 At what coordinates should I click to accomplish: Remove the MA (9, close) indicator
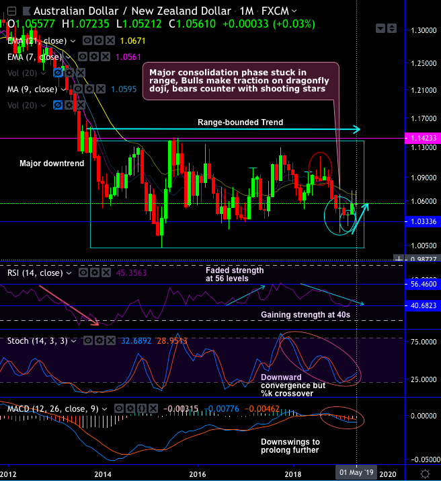tap(101, 89)
